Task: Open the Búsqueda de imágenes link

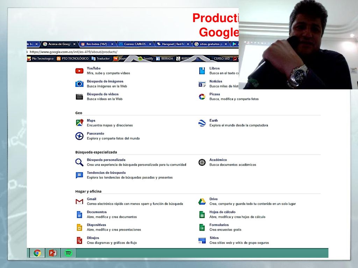Action: click(x=105, y=81)
